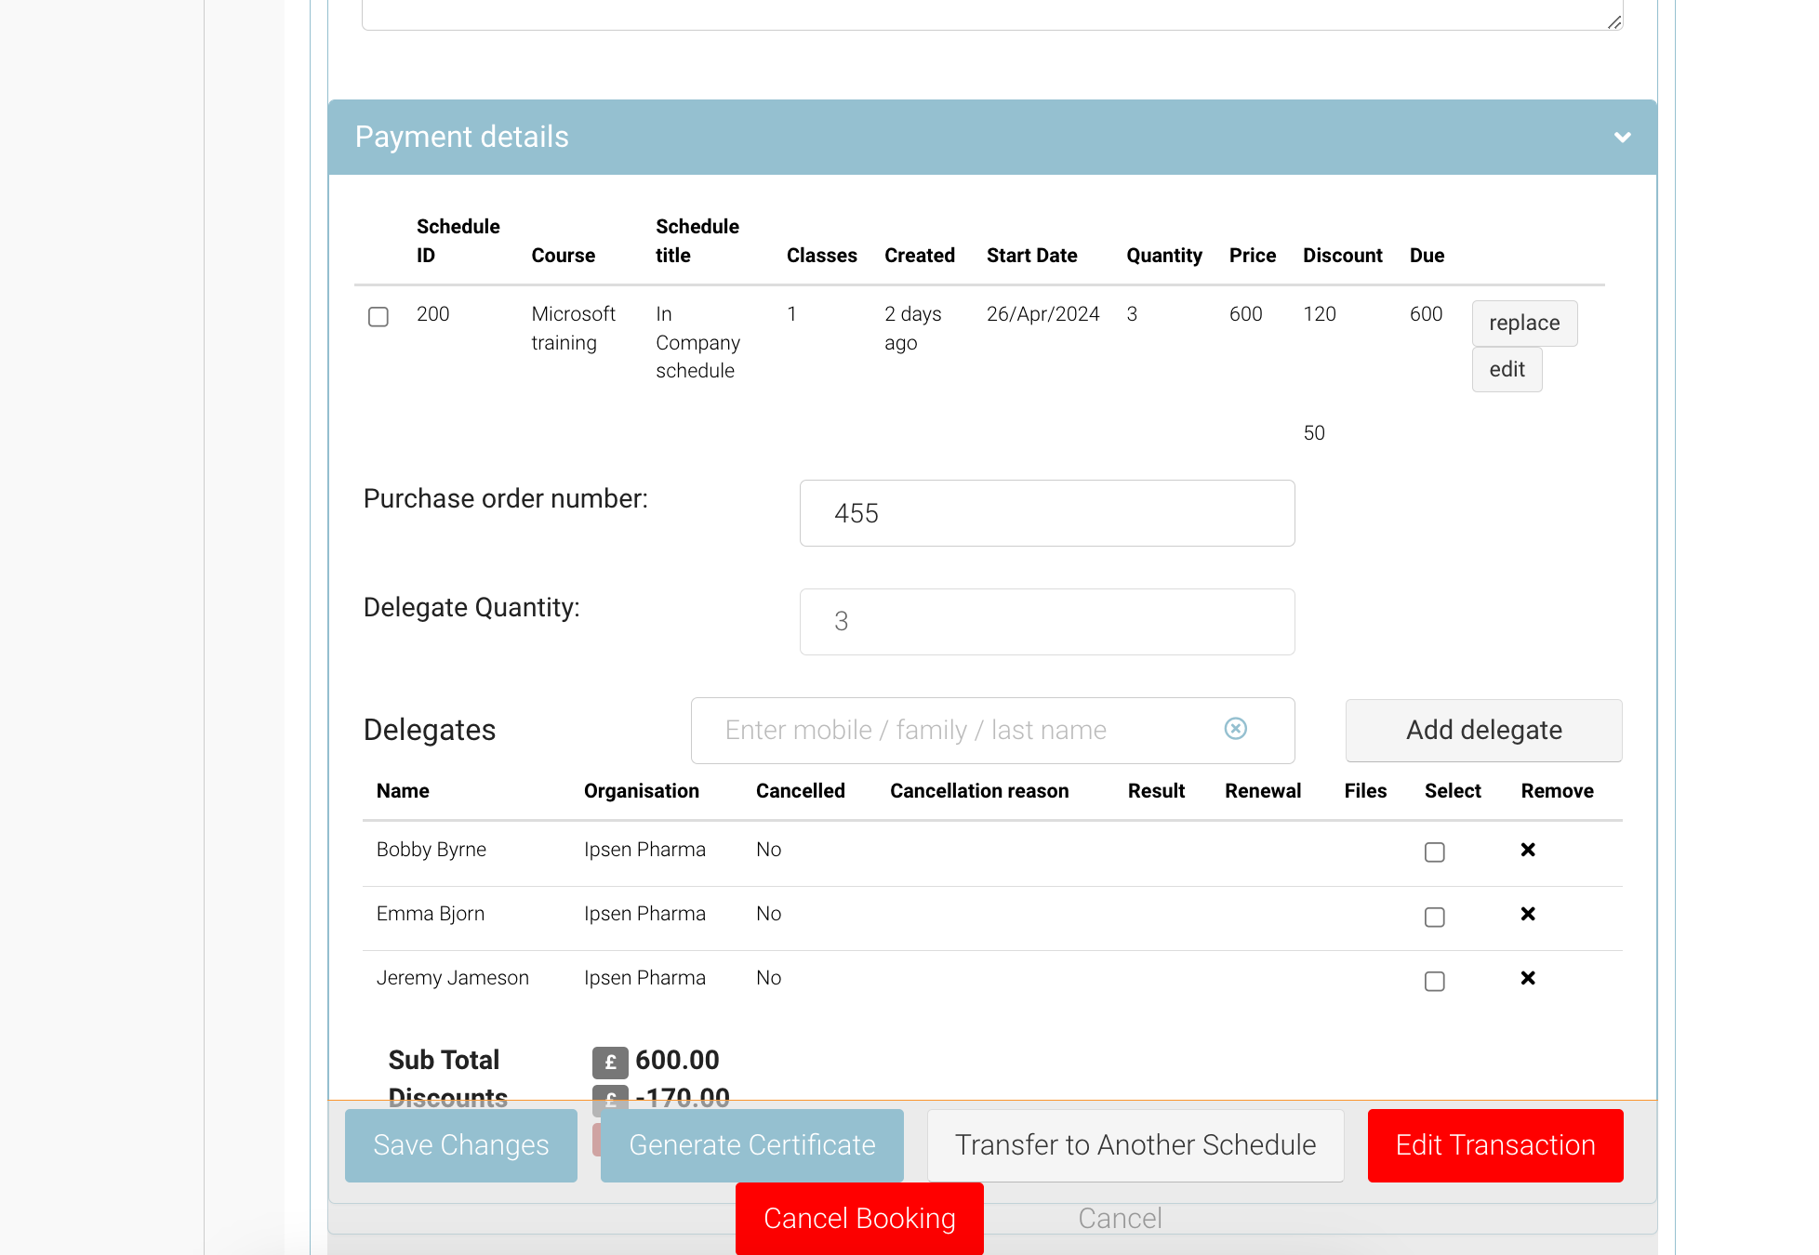Screen dimensions: 1819x1255
Task: Click the red Edit Transaction button
Action: [1494, 1145]
